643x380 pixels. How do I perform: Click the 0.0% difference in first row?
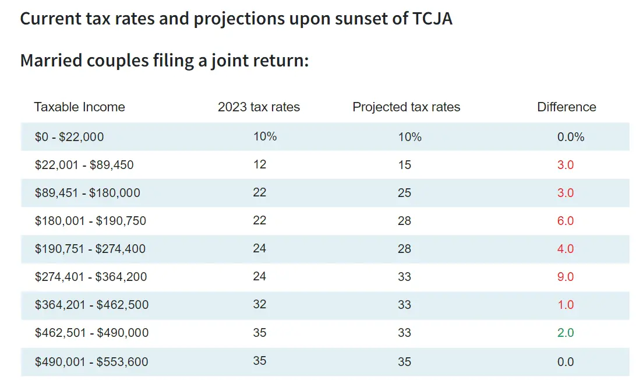click(570, 138)
